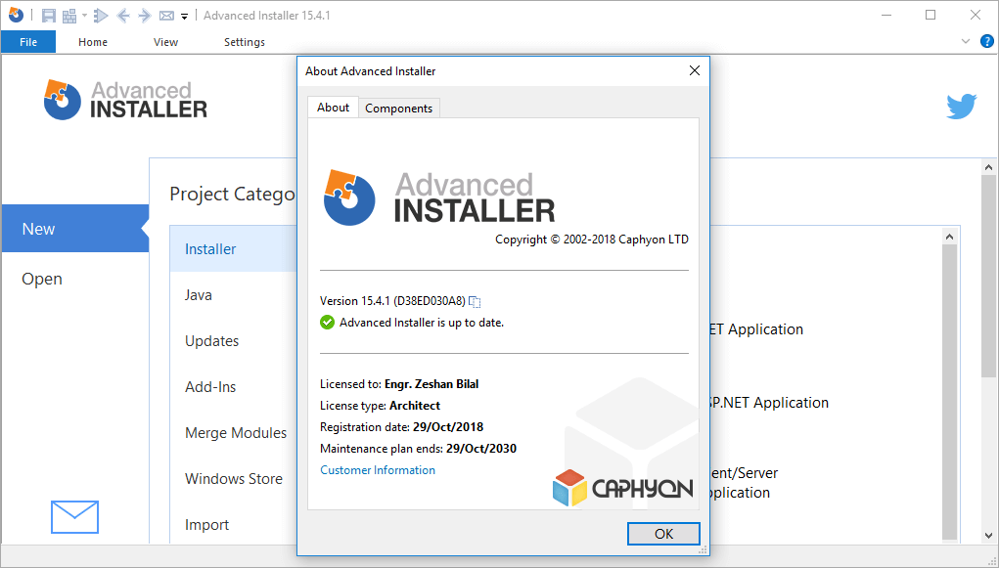Maximize the Advanced Installer window
Viewport: 999px width, 568px height.
coord(931,16)
